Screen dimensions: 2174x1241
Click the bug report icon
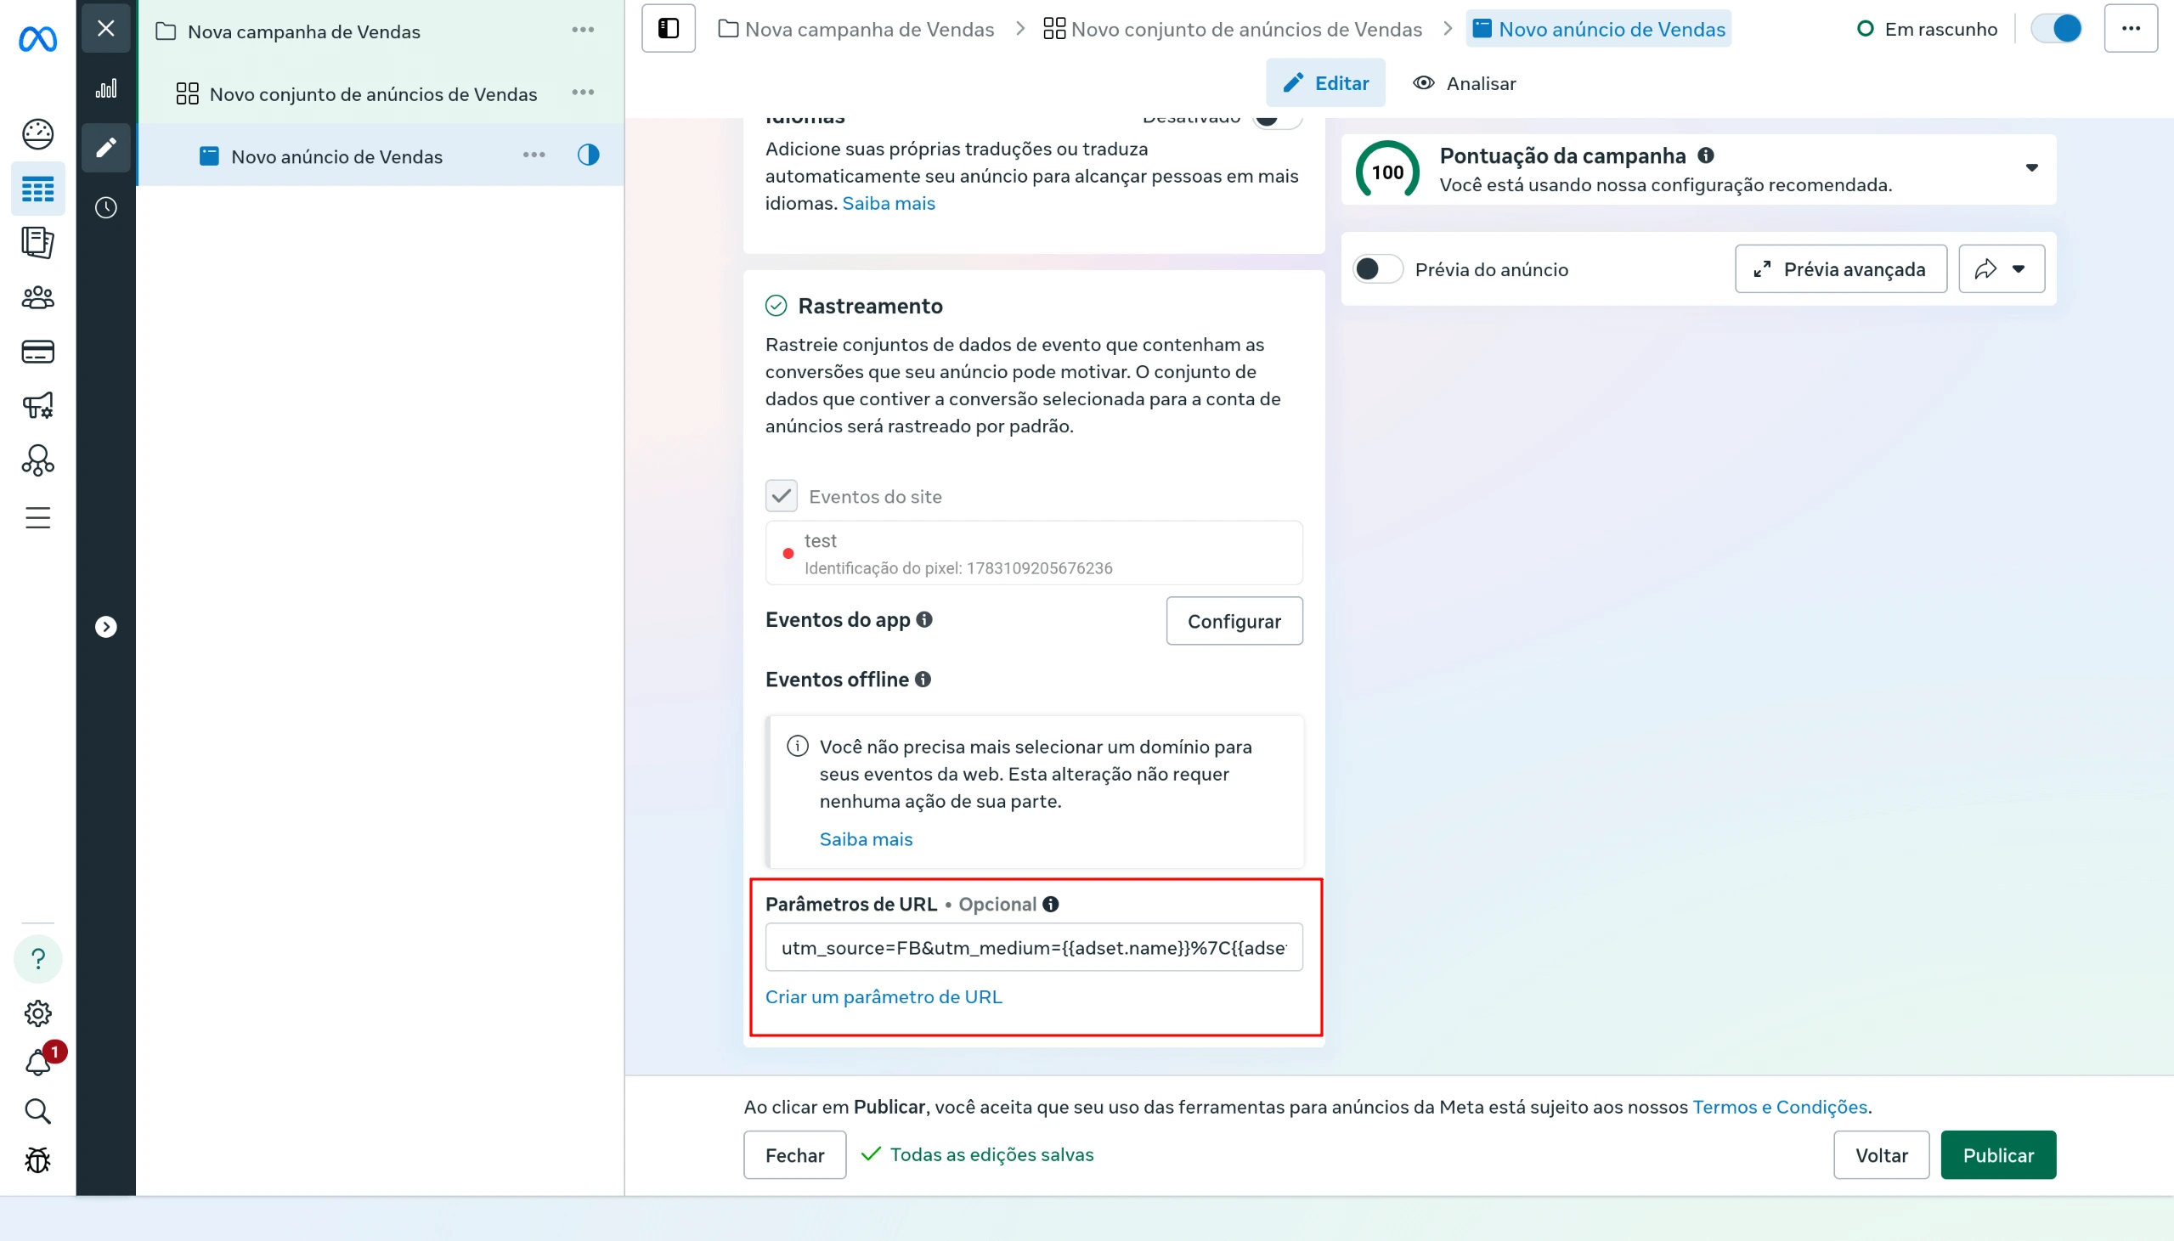click(37, 1160)
